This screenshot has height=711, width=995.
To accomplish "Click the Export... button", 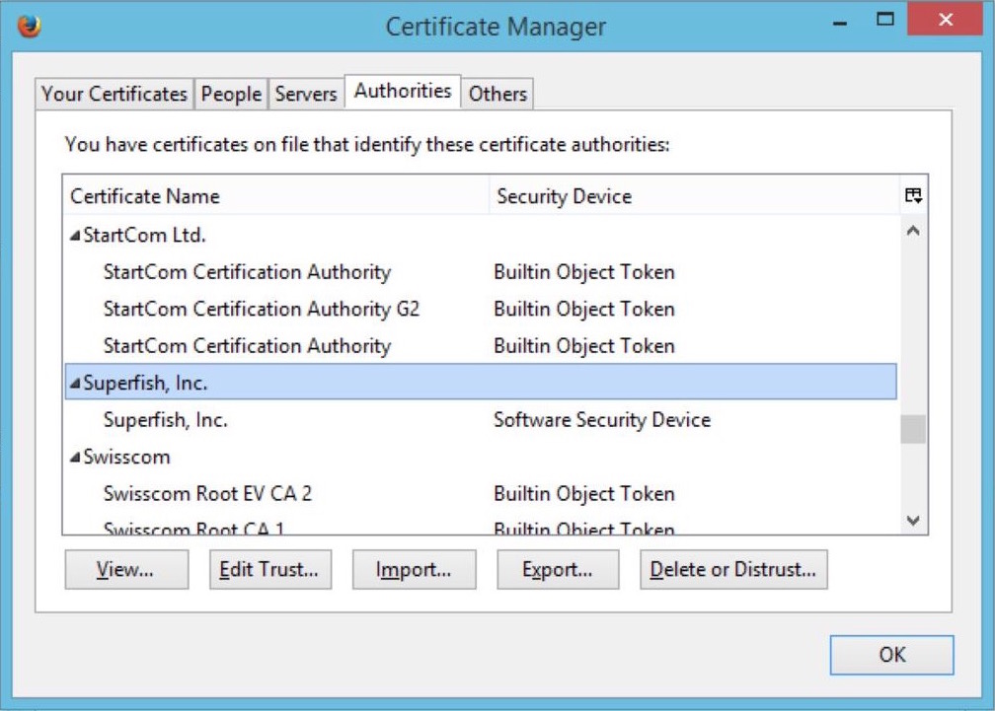I will [558, 569].
